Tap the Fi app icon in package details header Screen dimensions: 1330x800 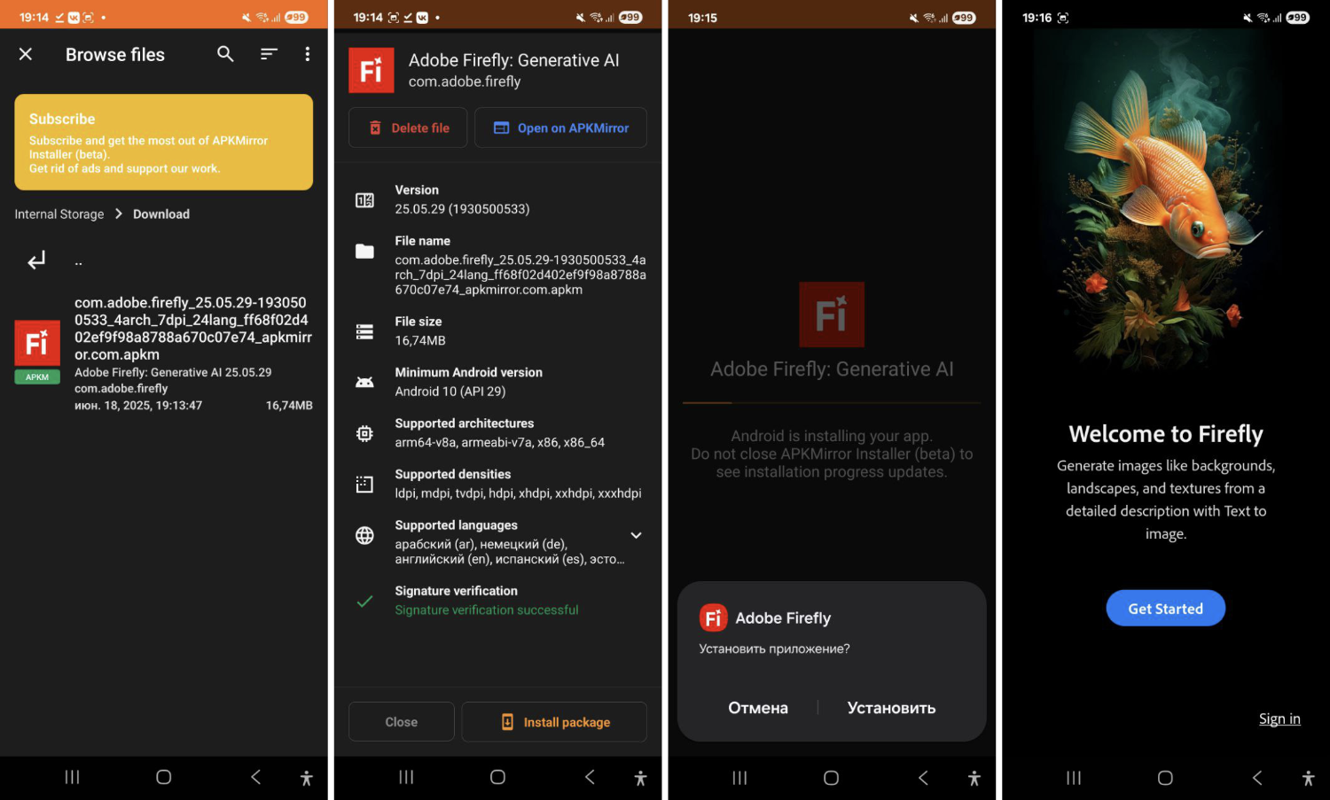[372, 70]
